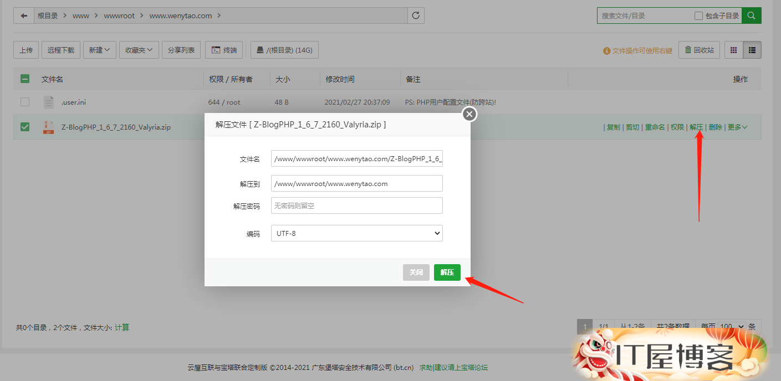781x381 pixels.
Task: Click the Remote Download (远程下载) button
Action: coord(61,50)
